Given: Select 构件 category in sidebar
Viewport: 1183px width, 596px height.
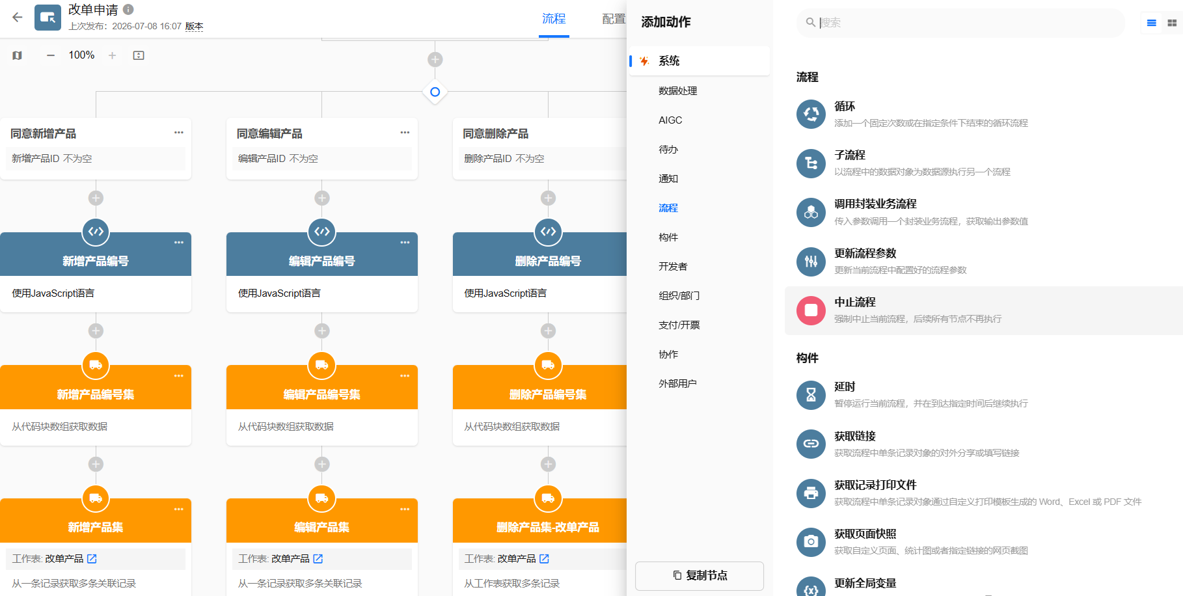Looking at the screenshot, I should point(668,237).
